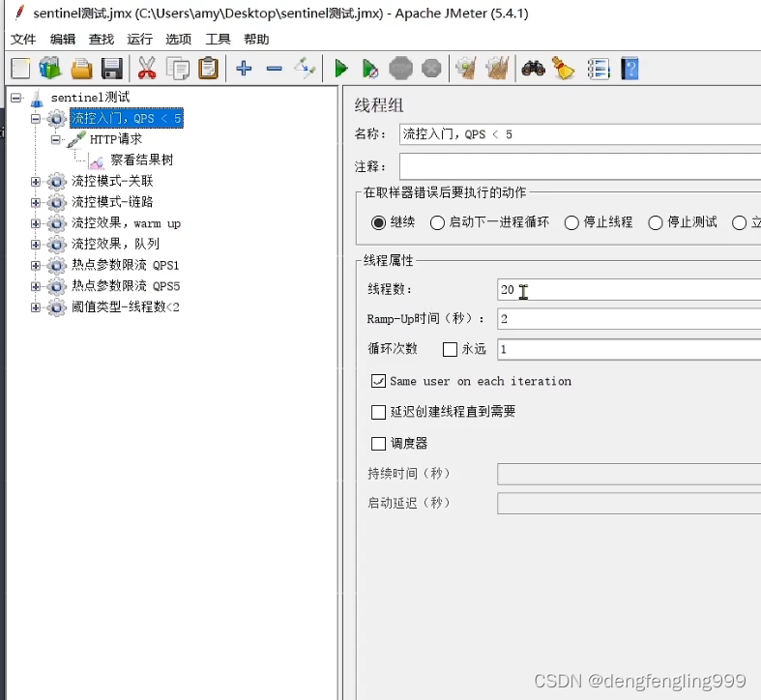Viewport: 761px width, 700px height.
Task: Select the 阈值类型-线程数<2 tree item
Action: 126,306
